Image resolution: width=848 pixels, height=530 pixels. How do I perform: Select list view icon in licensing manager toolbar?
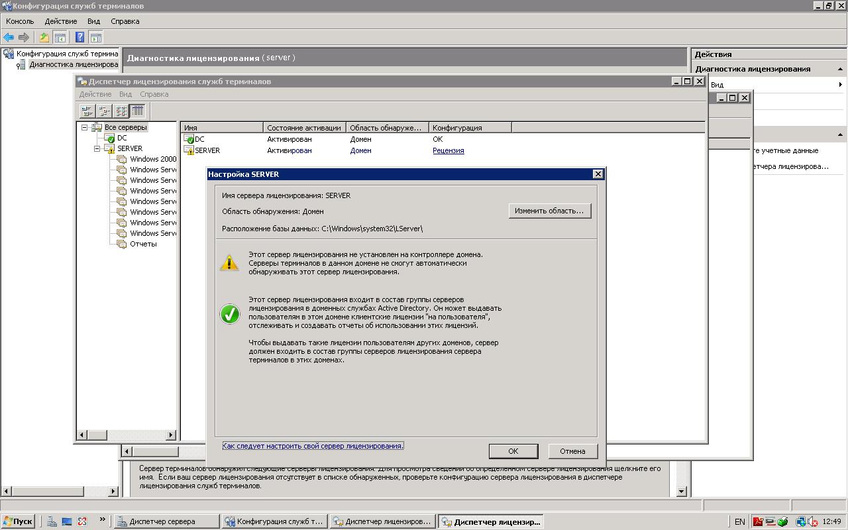tap(121, 111)
